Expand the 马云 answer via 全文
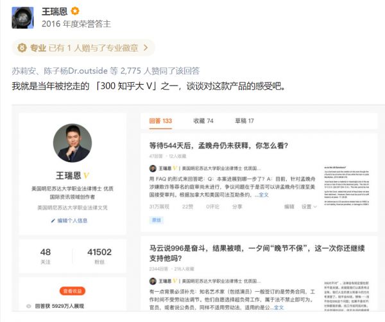This screenshot has width=385, height=322. click(x=279, y=307)
